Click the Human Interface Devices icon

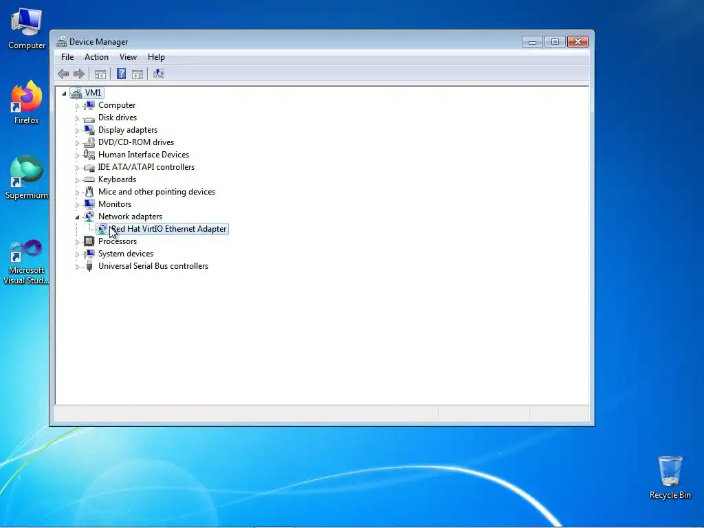pos(89,155)
